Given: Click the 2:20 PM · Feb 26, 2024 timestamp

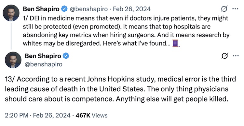Looking at the screenshot, I should pyautogui.click(x=37, y=115).
